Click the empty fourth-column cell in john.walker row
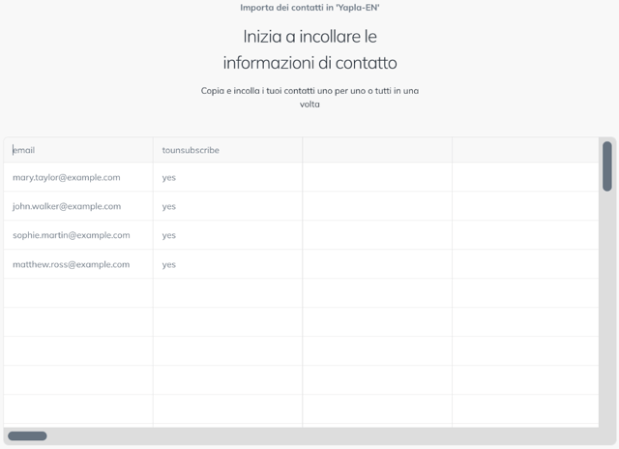Viewport: 619px width, 449px height. [525, 206]
